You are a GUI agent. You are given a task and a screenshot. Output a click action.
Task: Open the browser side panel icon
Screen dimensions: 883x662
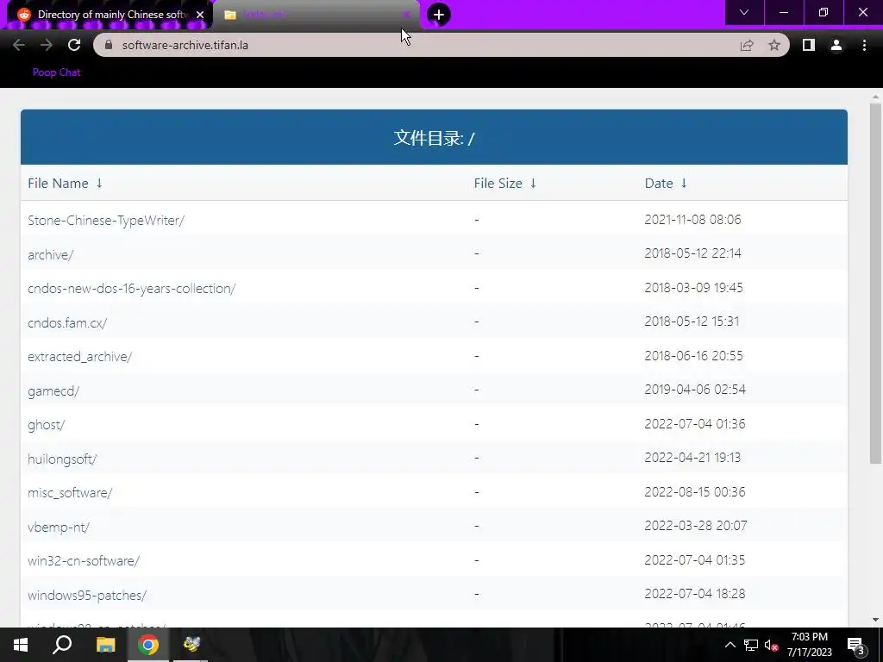(x=809, y=45)
